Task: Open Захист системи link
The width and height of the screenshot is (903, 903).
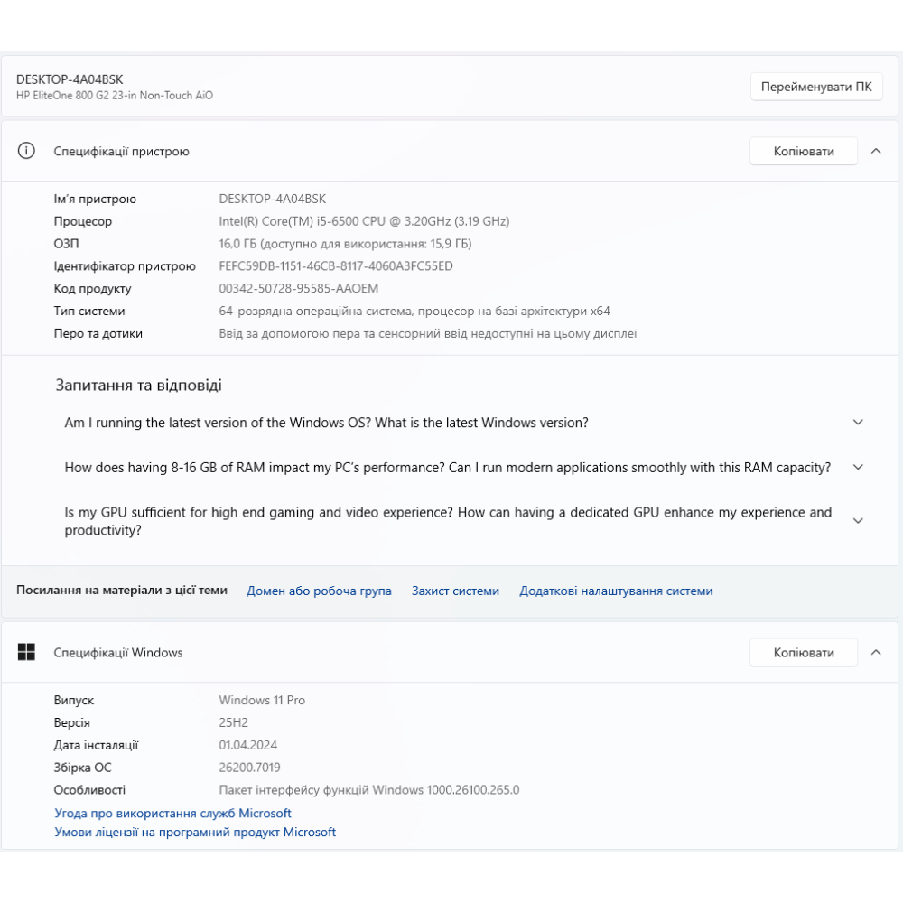Action: click(455, 591)
